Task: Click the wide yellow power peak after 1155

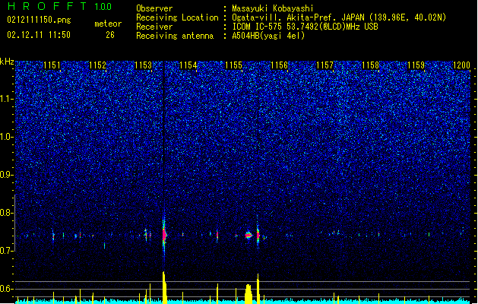Action: pyautogui.click(x=248, y=294)
